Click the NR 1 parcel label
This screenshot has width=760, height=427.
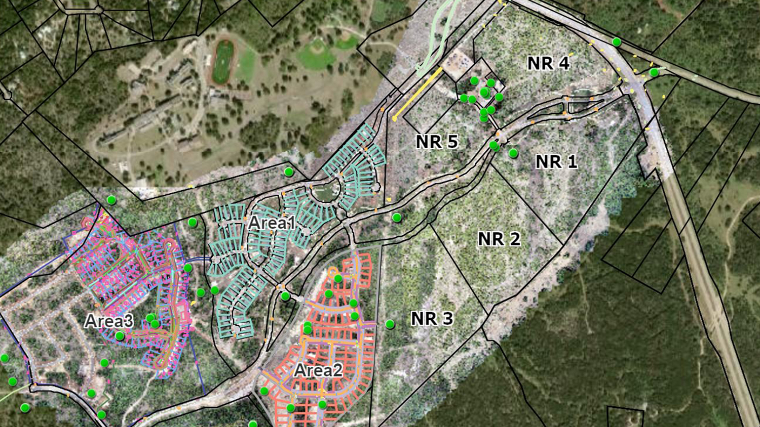point(556,161)
